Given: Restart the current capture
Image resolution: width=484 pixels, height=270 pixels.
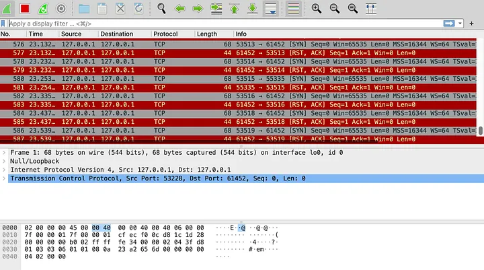Looking at the screenshot, I should coord(43,8).
